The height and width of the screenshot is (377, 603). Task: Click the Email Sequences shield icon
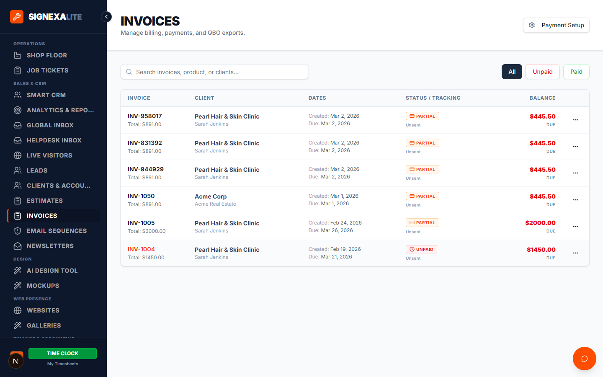18,231
